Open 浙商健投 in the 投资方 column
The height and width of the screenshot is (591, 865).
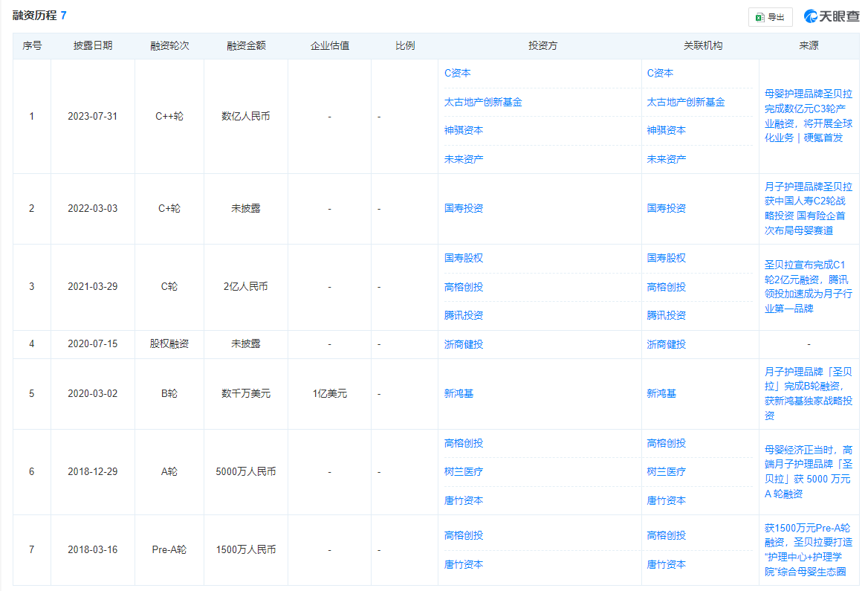click(463, 344)
